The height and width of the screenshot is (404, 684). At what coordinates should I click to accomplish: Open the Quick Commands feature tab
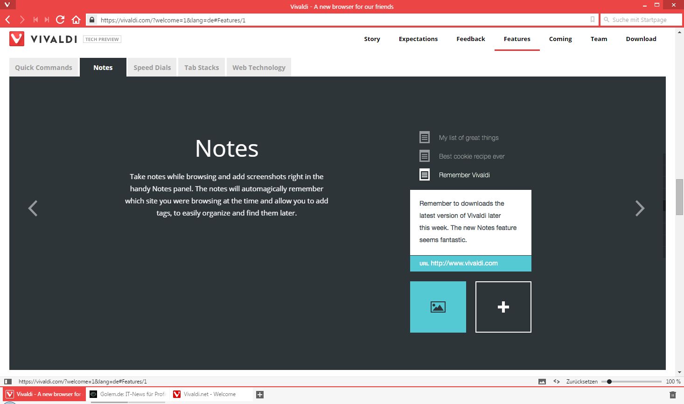click(43, 67)
